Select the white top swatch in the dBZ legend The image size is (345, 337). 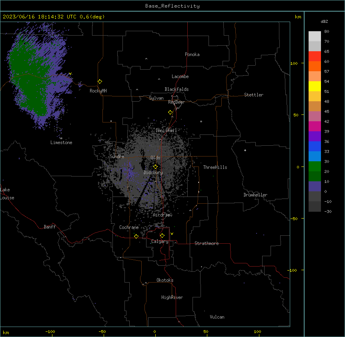coord(315,36)
